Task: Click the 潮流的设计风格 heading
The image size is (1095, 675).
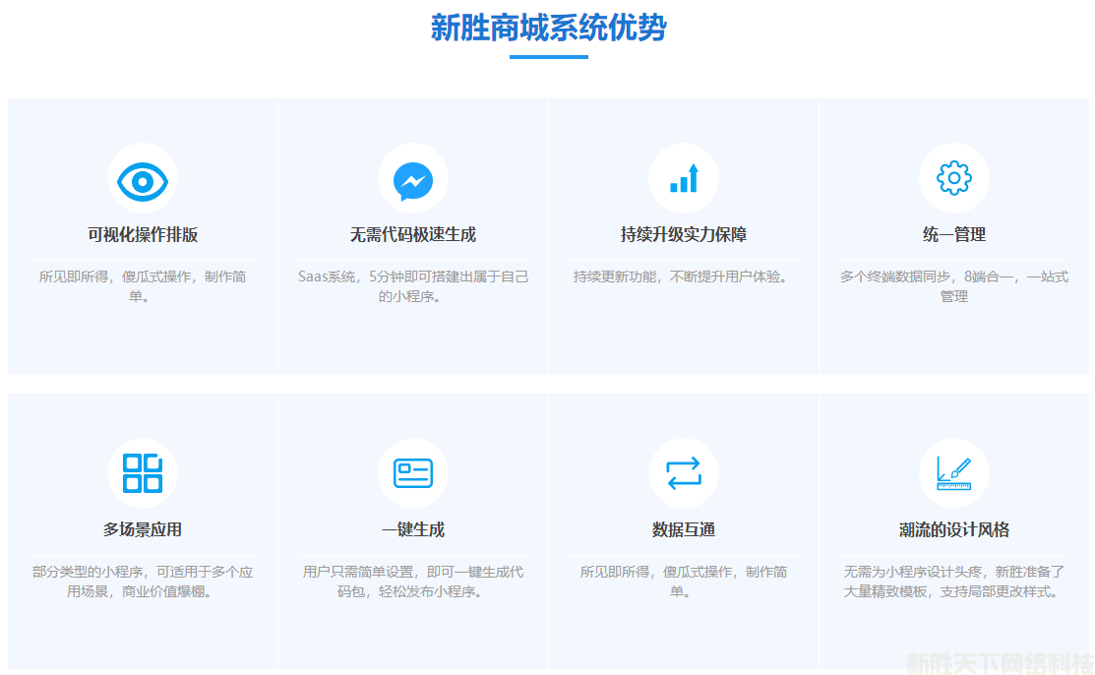Action: tap(953, 529)
